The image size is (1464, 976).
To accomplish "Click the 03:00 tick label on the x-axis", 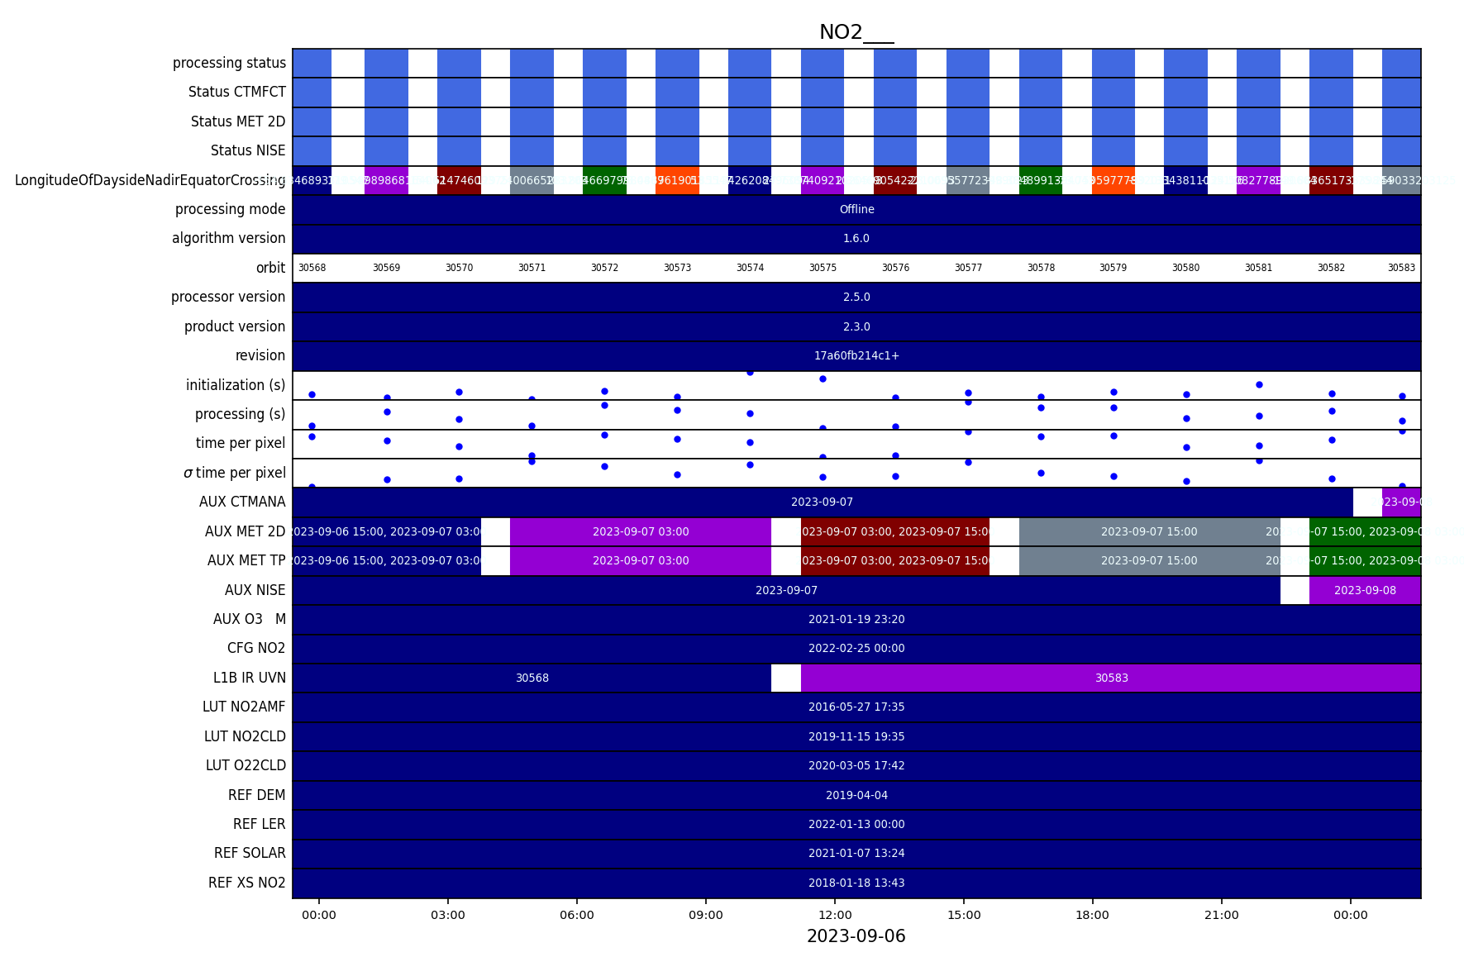I will [x=447, y=915].
